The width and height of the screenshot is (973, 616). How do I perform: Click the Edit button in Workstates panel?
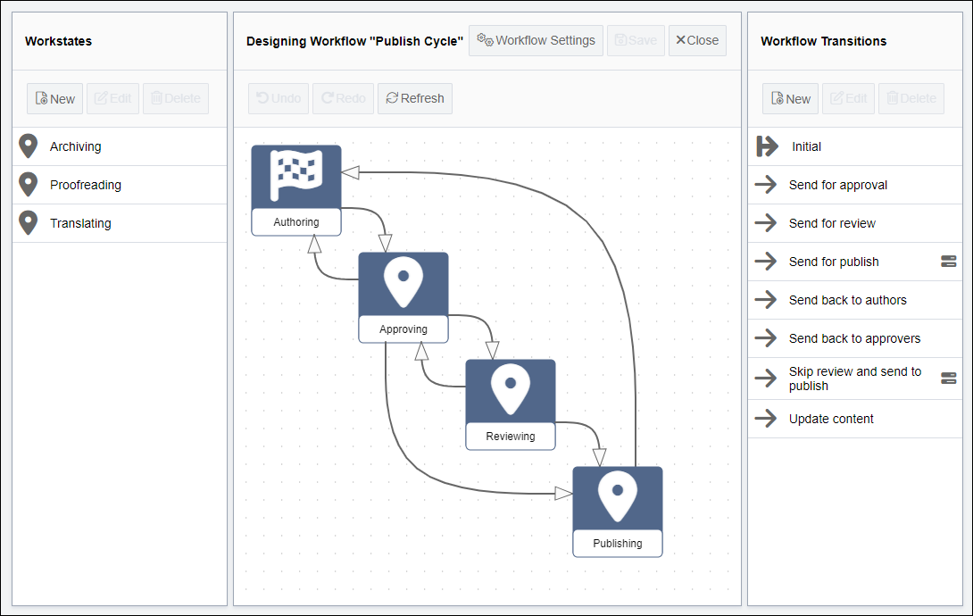[x=113, y=98]
